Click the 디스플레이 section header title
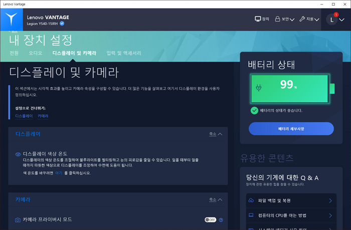 pyautogui.click(x=28, y=134)
